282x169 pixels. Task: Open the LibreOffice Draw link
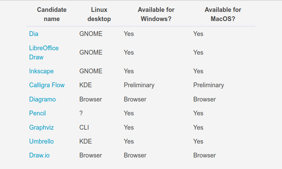44,53
